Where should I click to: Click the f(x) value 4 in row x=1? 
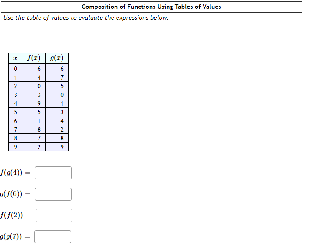click(x=39, y=77)
